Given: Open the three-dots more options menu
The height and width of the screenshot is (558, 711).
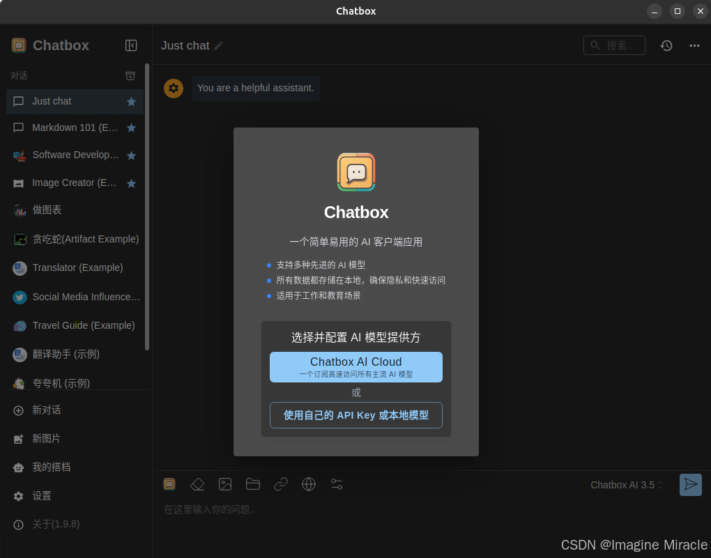Looking at the screenshot, I should 694,45.
